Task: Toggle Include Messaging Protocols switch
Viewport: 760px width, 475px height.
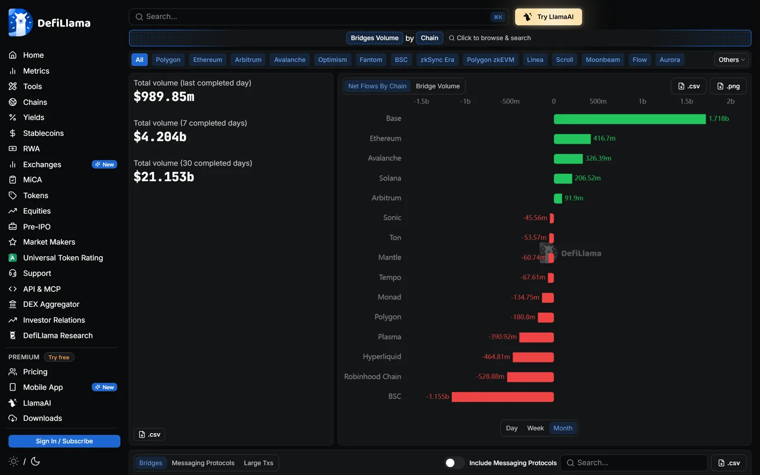Action: point(454,463)
